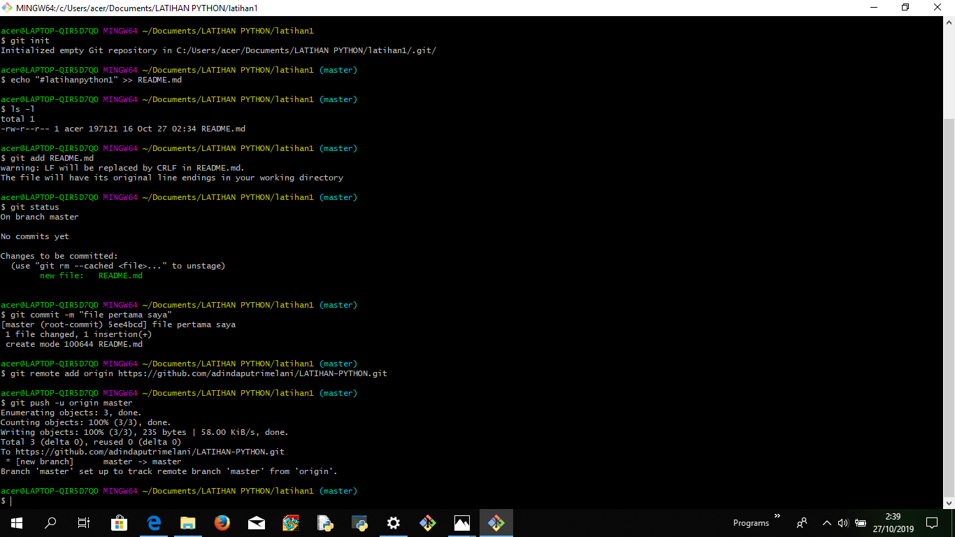Open Microsoft Edge browser
This screenshot has height=537, width=955.
click(152, 522)
